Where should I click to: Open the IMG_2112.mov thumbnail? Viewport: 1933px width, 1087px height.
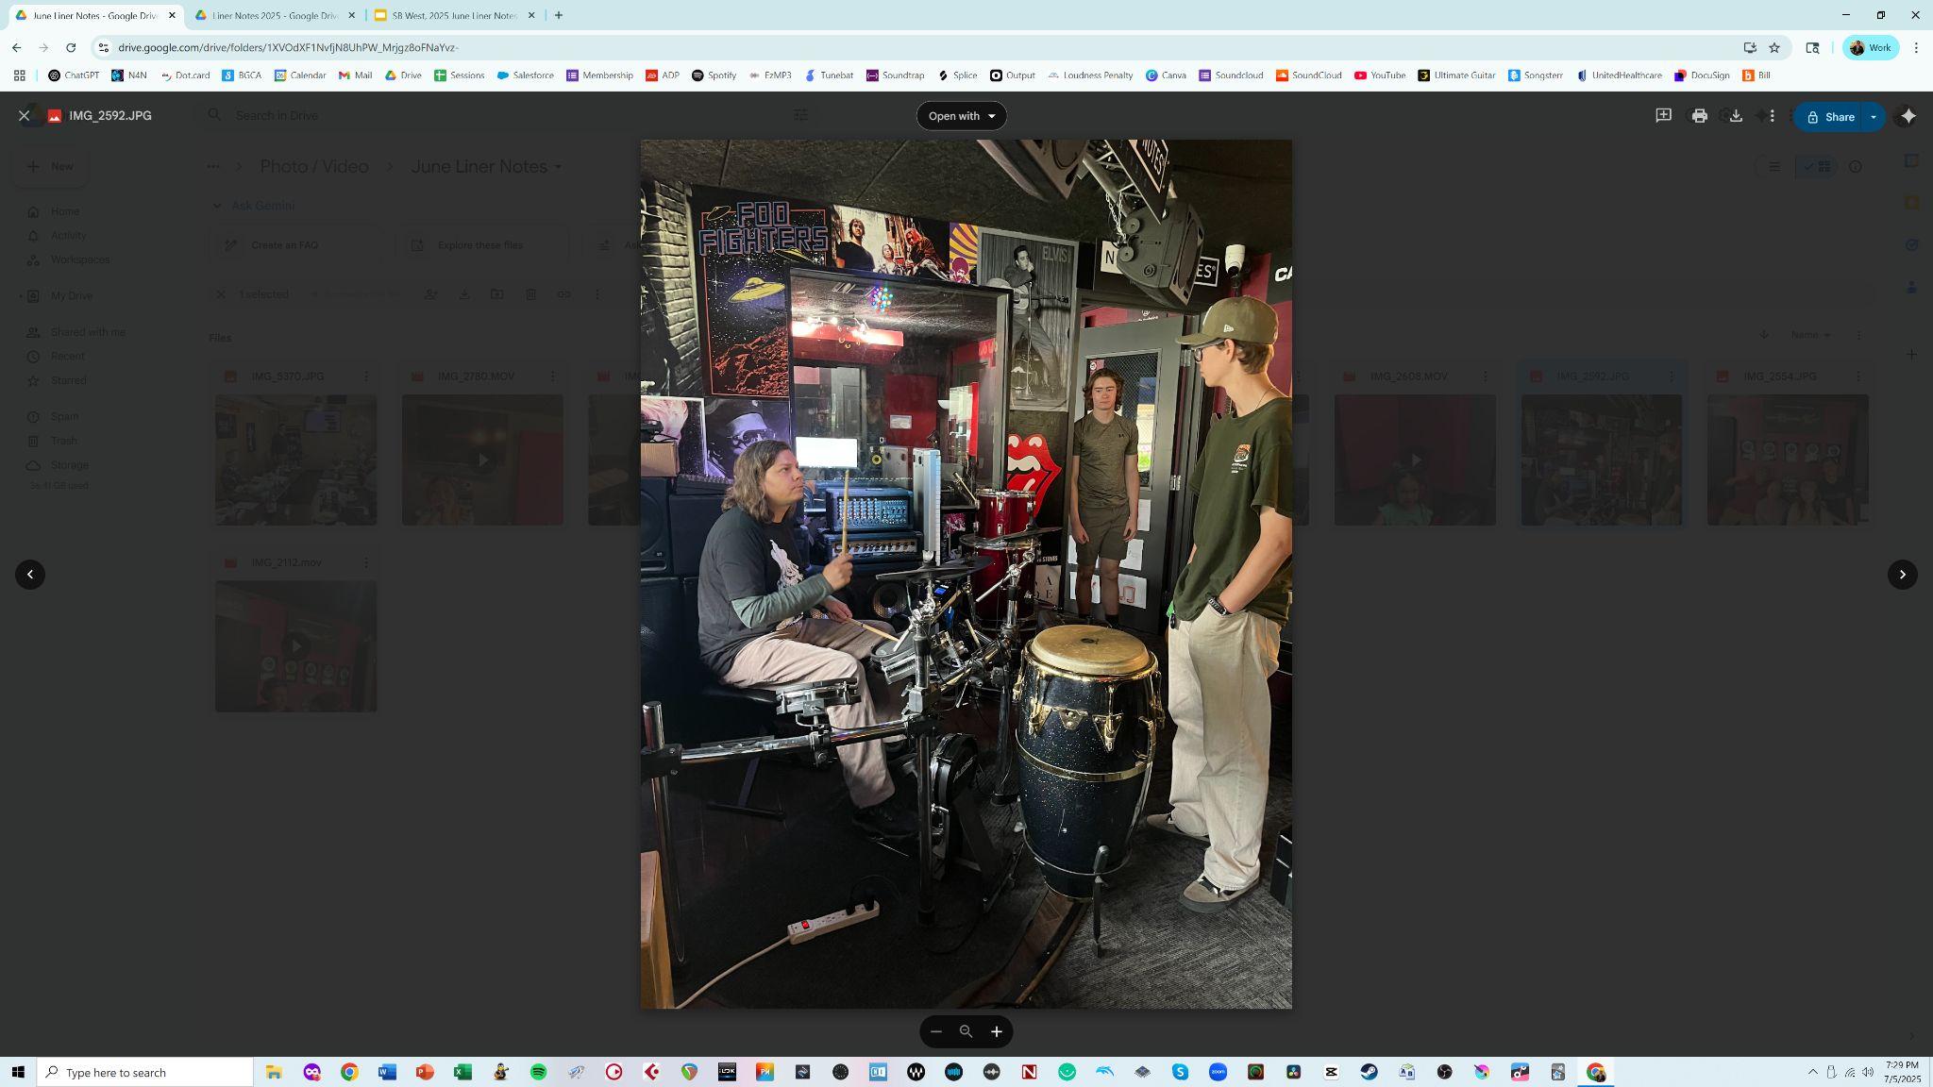[x=295, y=646]
